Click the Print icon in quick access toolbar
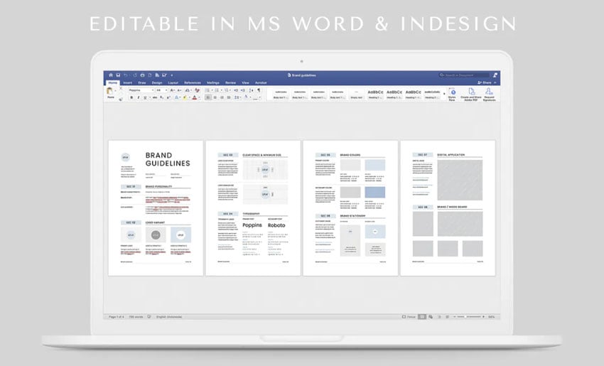This screenshot has height=366, width=604. pos(142,75)
